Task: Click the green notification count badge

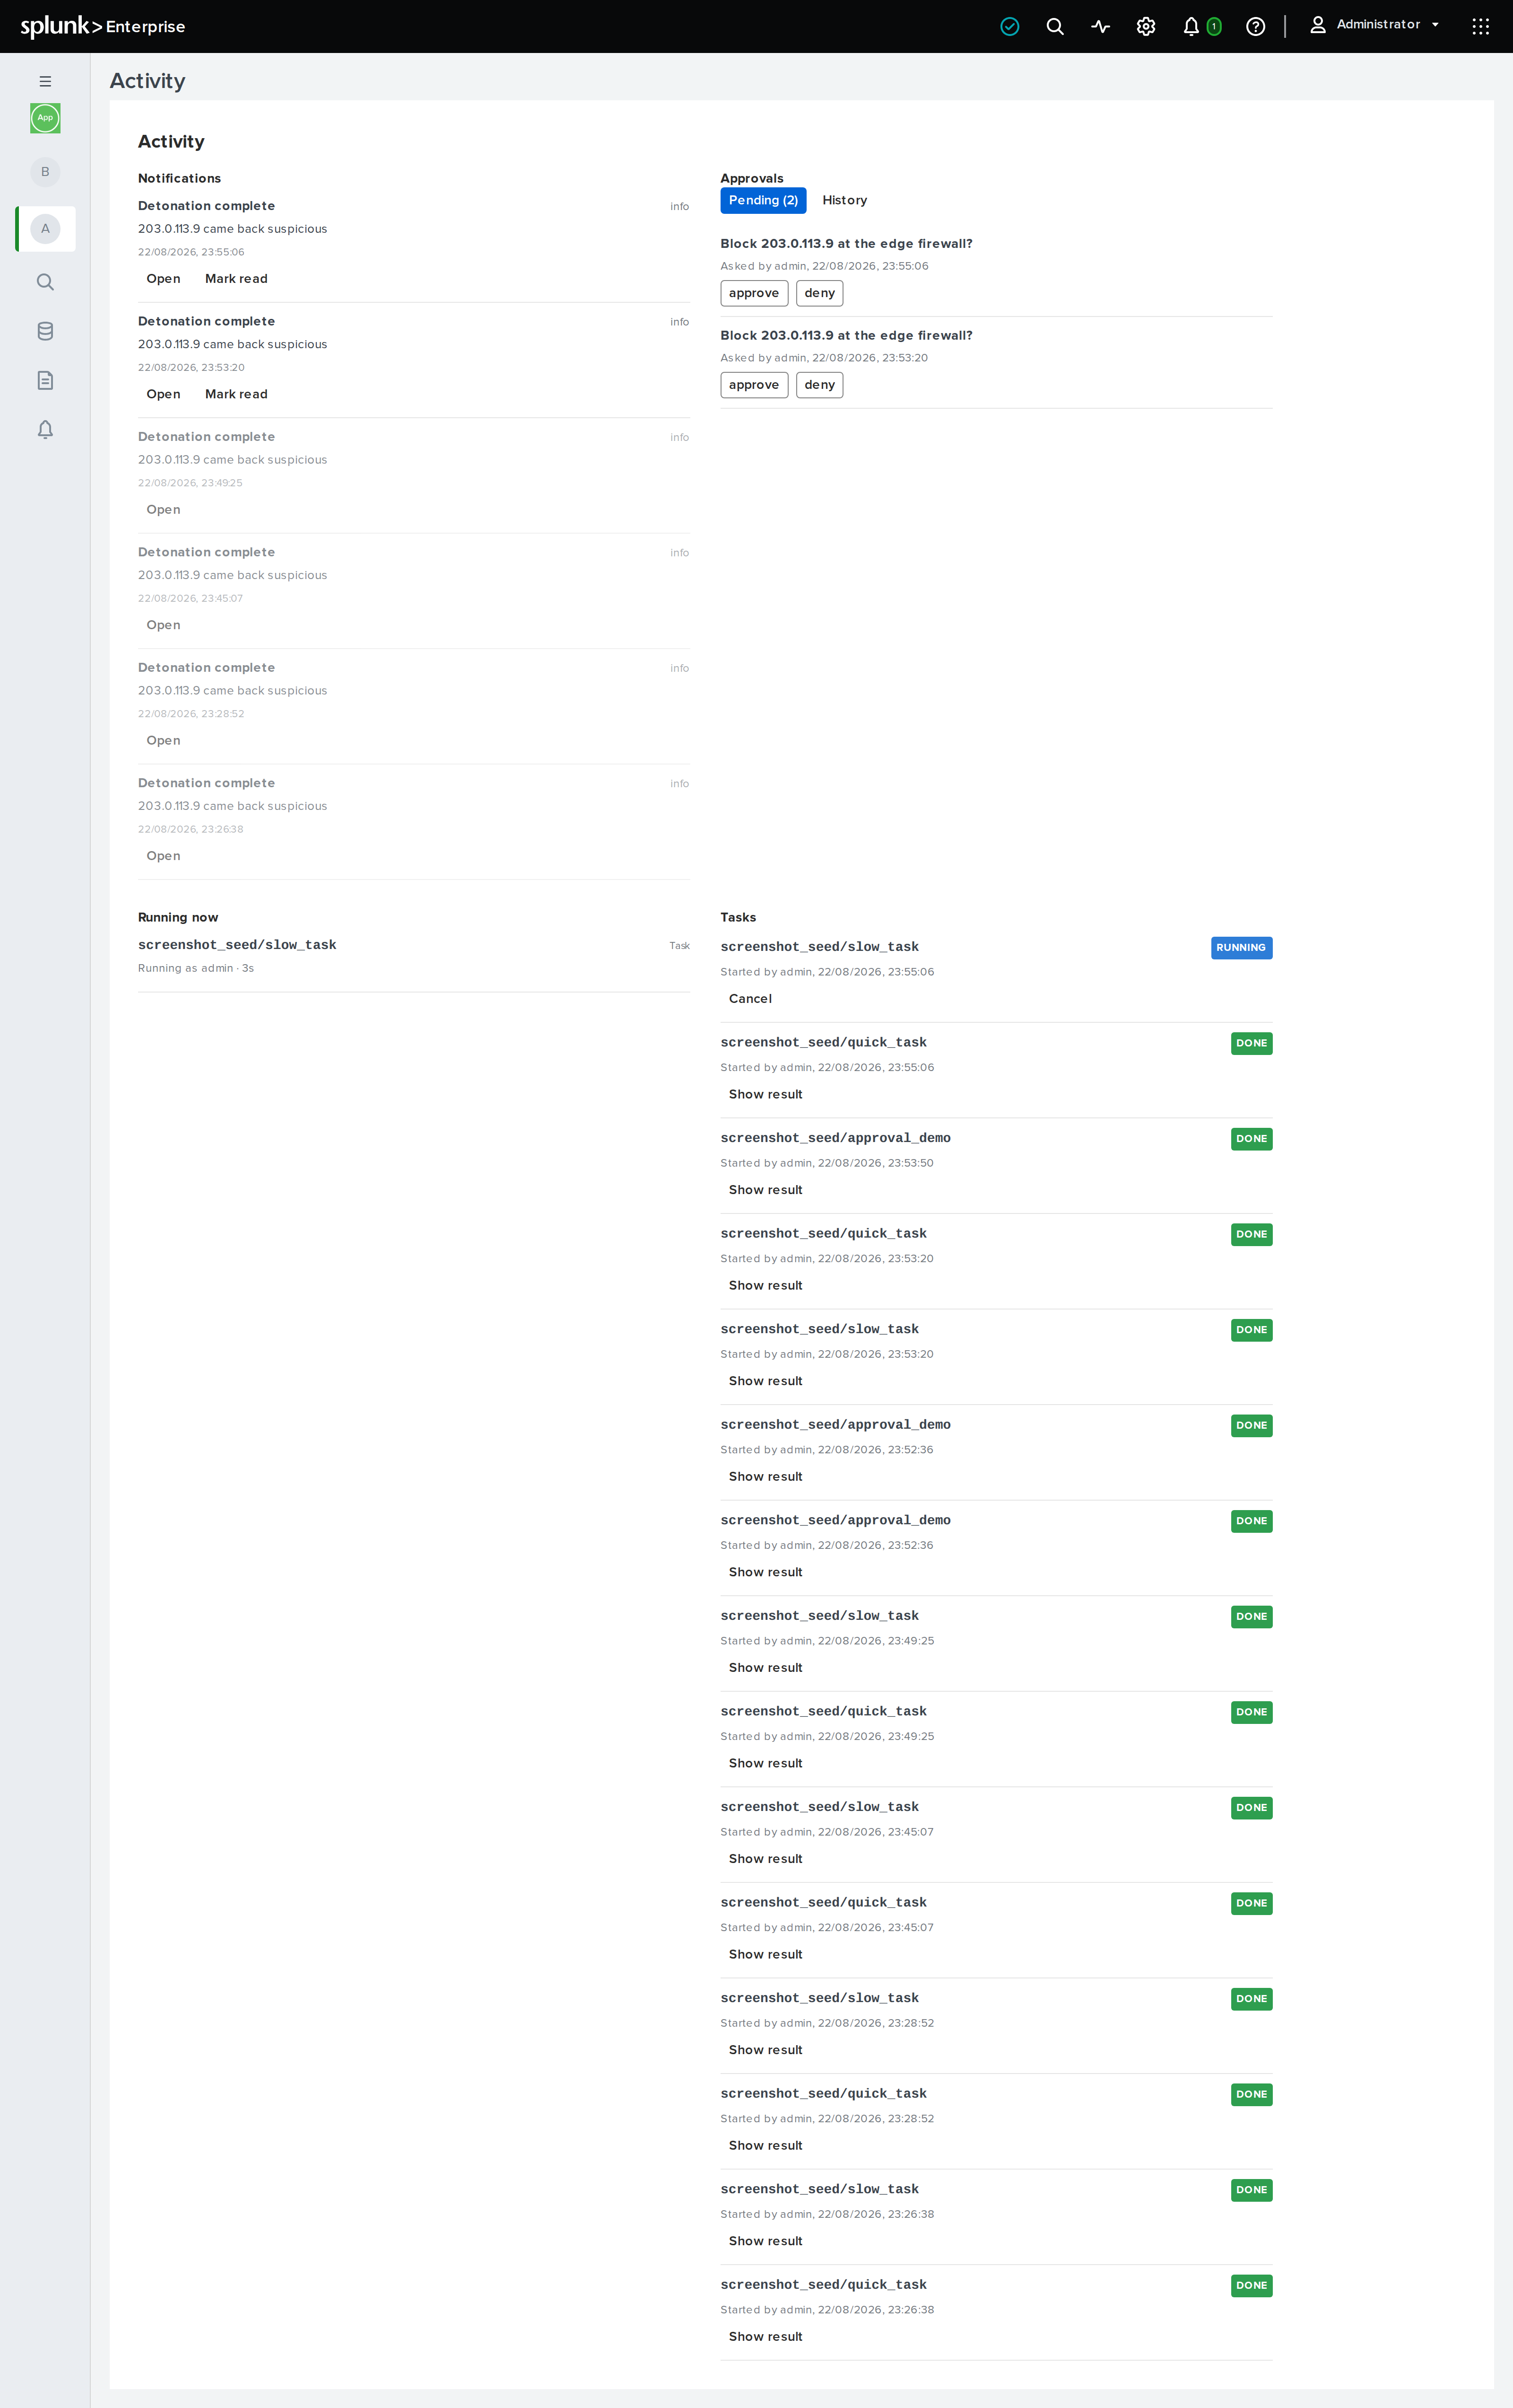Action: (x=1213, y=27)
